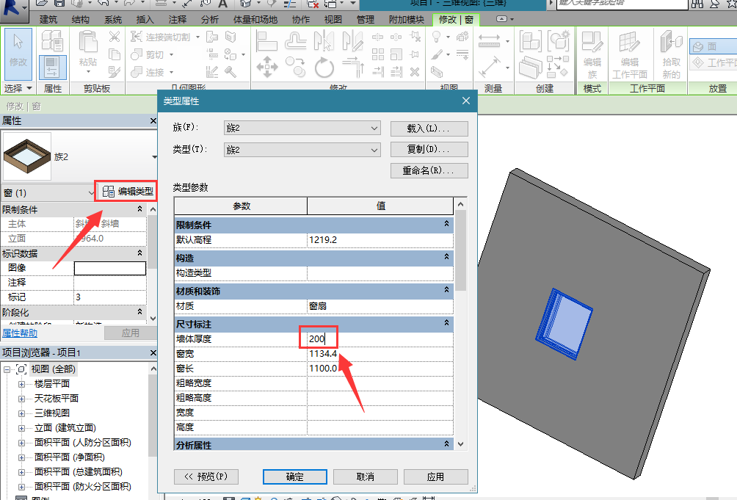Open the 窗 (1) element filter dropdown
Screen dimensions: 737x500
point(48,192)
